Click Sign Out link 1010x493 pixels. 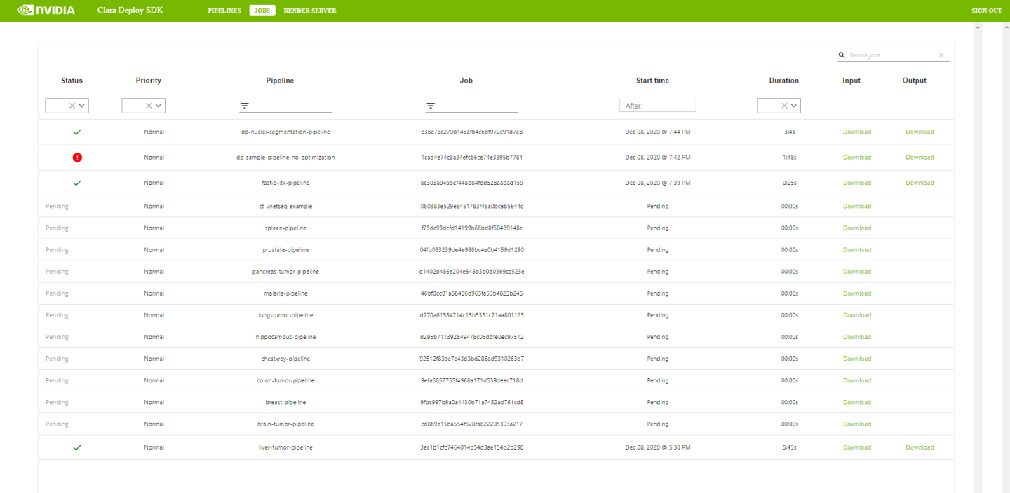pyautogui.click(x=986, y=11)
